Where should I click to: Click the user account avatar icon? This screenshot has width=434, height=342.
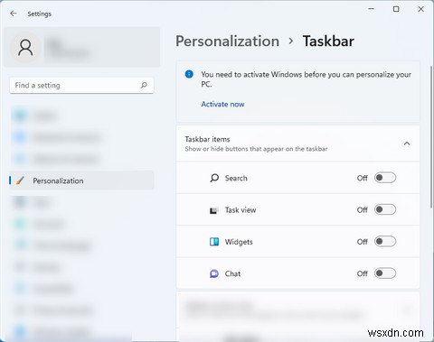[25, 48]
